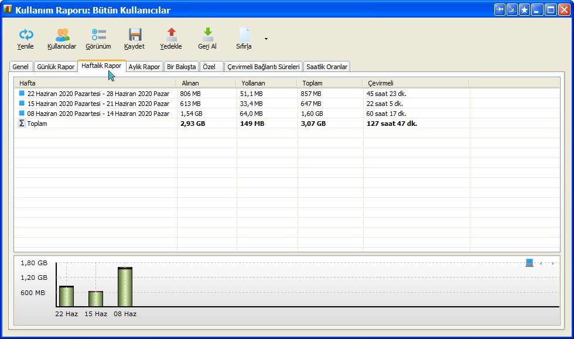This screenshot has width=574, height=339.
Task: Click the 127 saat 47 dk. total
Action: 392,124
